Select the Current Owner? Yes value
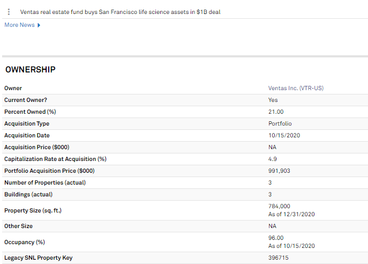 [273, 100]
